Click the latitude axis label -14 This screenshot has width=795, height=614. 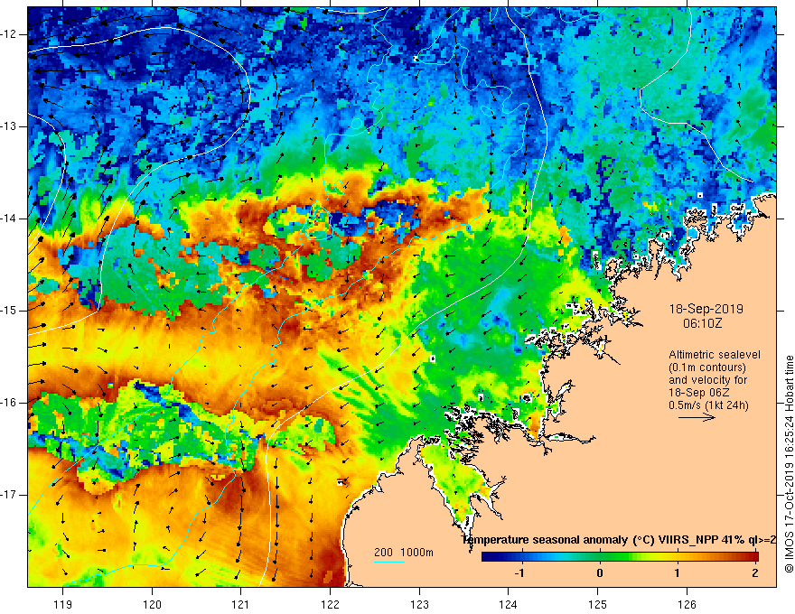pyautogui.click(x=9, y=219)
